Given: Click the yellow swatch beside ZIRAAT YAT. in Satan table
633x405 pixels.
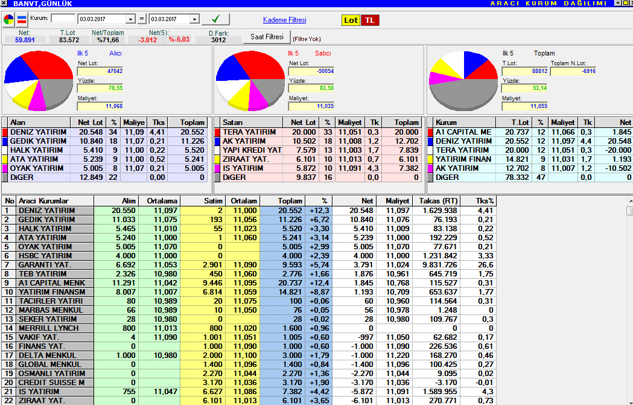Looking at the screenshot, I should tap(217, 159).
